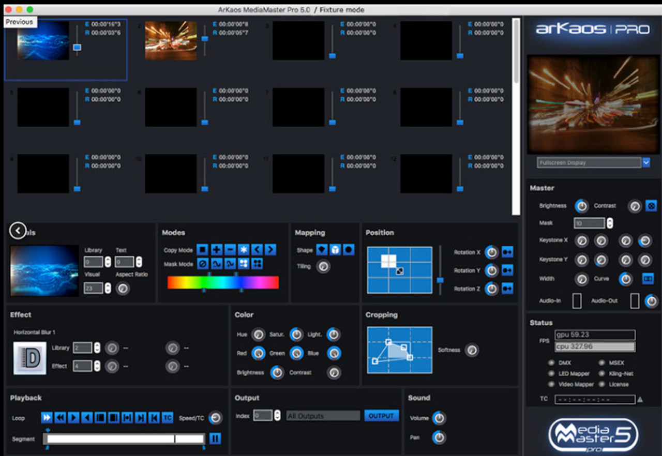
Task: Select the asterisk (multiply) Copy Mode
Action: [243, 250]
